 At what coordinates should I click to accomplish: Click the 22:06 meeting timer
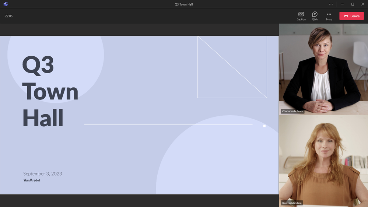coord(9,16)
